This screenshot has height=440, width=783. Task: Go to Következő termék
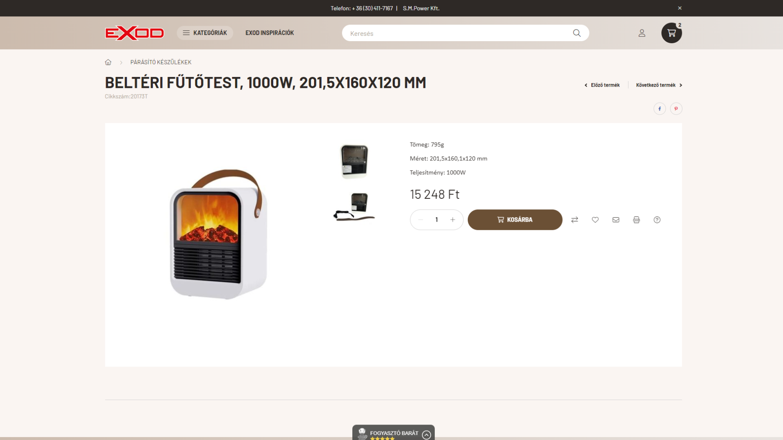click(659, 85)
